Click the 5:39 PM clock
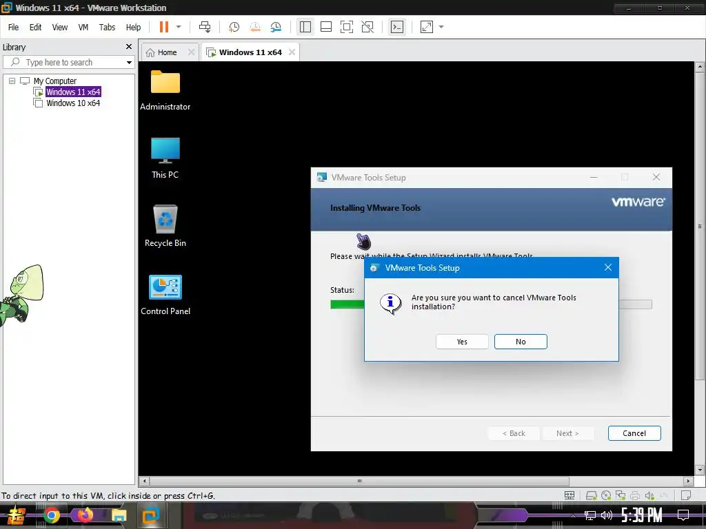This screenshot has height=529, width=706. 642,515
